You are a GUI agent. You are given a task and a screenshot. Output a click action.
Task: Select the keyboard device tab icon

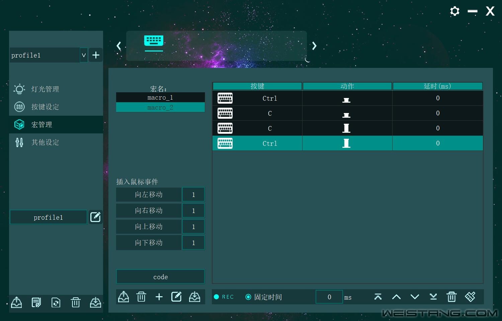click(x=154, y=41)
